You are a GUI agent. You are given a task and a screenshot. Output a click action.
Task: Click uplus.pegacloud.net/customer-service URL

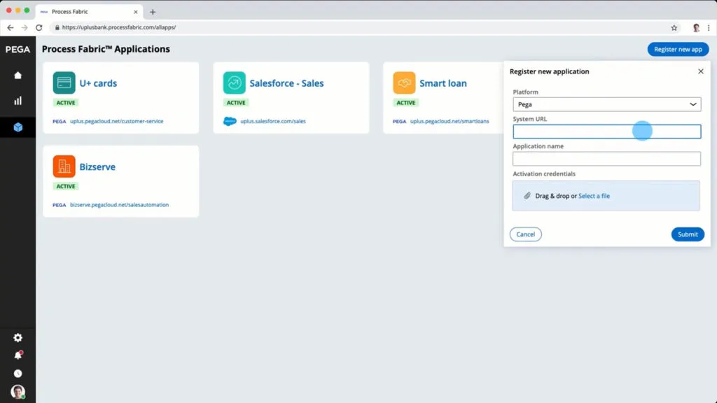[x=117, y=121]
